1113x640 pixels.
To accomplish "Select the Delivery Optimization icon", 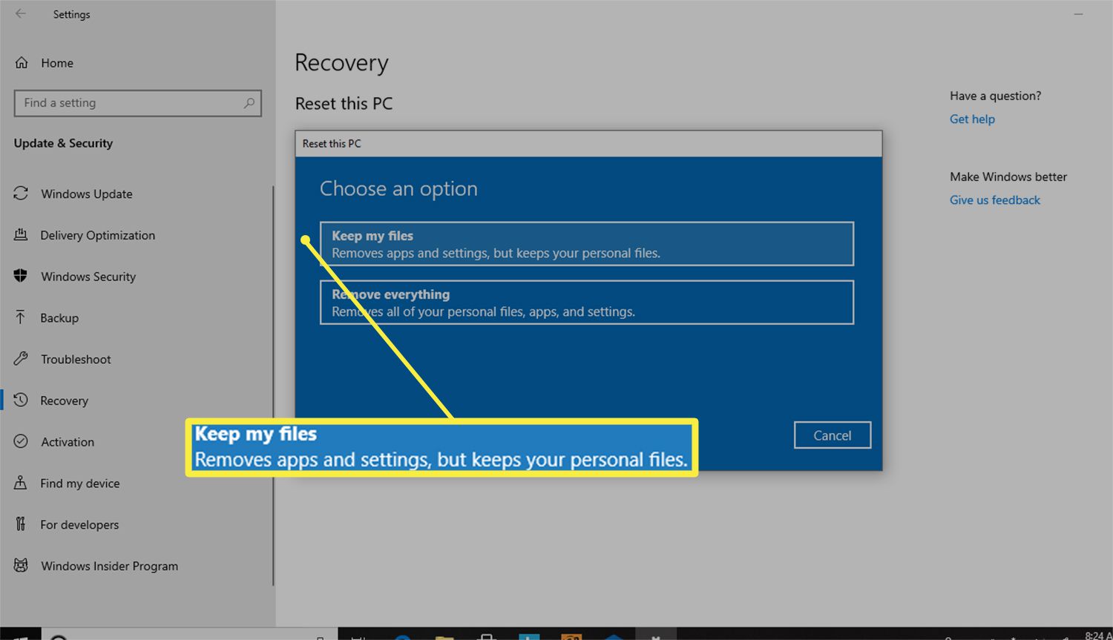I will click(x=21, y=235).
